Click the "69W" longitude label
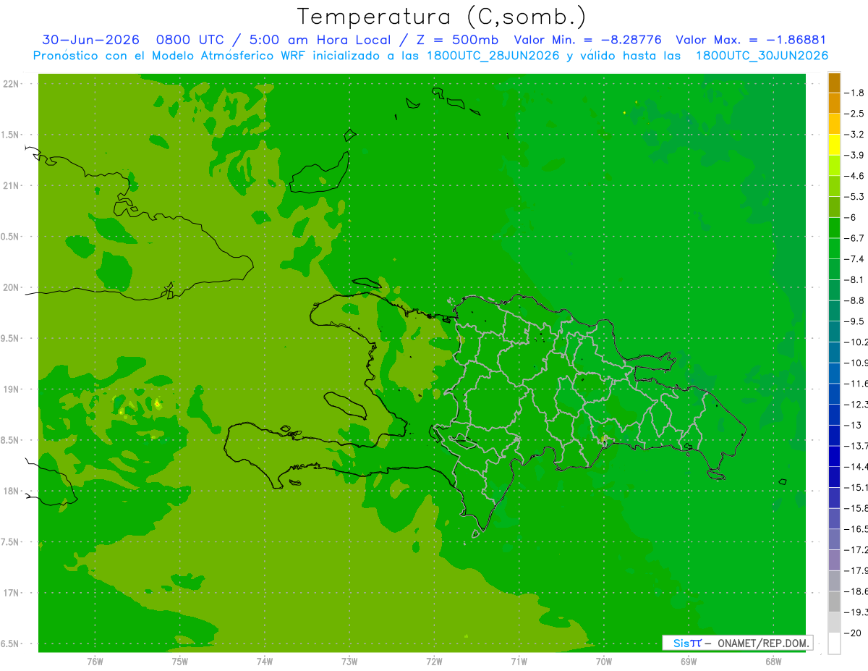Viewport: 868px width, 671px height. 688,661
